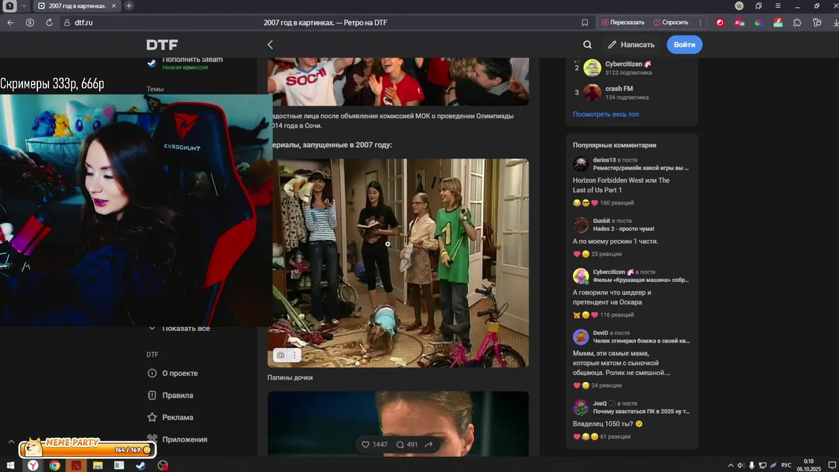
Task: Share the post with the arrow icon
Action: pyautogui.click(x=429, y=444)
